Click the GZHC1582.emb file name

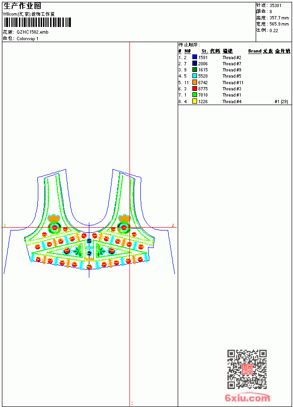coord(33,32)
